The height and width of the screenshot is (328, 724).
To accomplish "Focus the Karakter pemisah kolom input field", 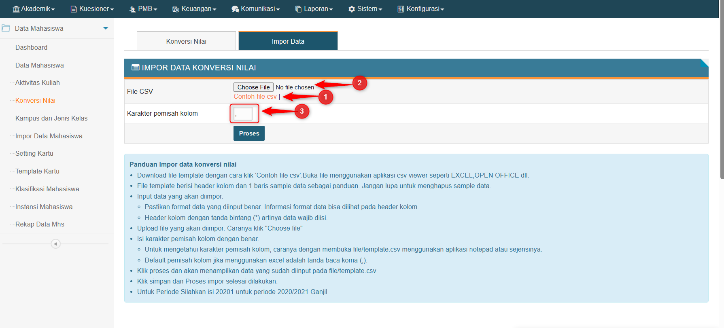I will pos(243,114).
